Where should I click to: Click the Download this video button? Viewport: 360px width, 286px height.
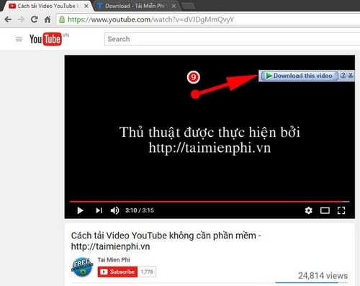click(300, 76)
